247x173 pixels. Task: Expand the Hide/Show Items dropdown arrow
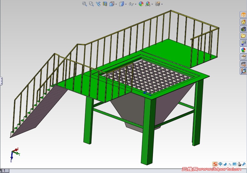[136, 4]
